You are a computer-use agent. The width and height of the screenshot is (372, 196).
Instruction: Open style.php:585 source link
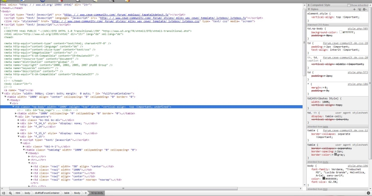click(358, 28)
